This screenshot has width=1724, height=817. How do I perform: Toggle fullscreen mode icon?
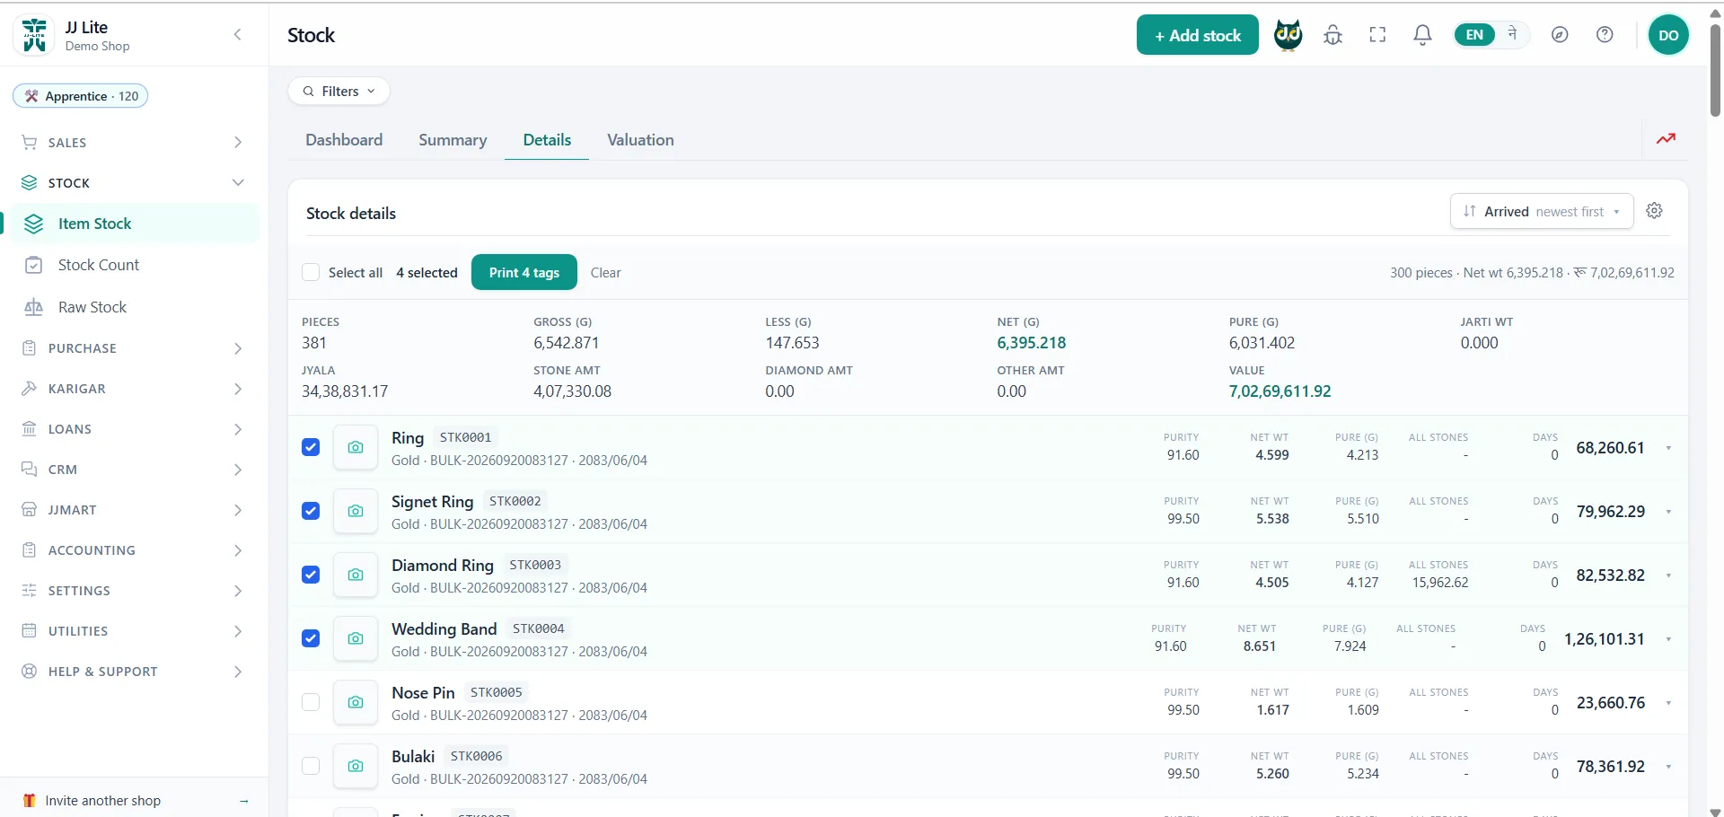(x=1377, y=35)
